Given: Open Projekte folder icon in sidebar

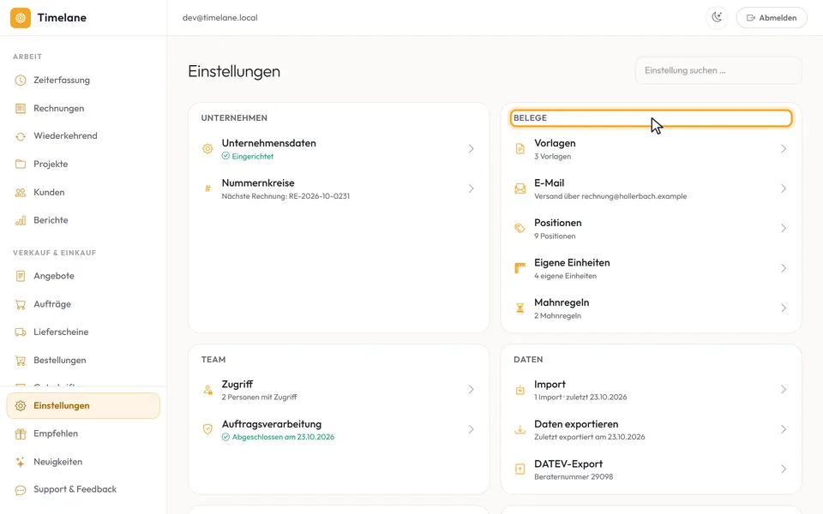Looking at the screenshot, I should (x=21, y=164).
